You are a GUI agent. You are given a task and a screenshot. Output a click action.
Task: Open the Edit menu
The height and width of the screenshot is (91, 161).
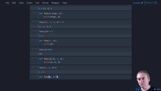click(14, 3)
